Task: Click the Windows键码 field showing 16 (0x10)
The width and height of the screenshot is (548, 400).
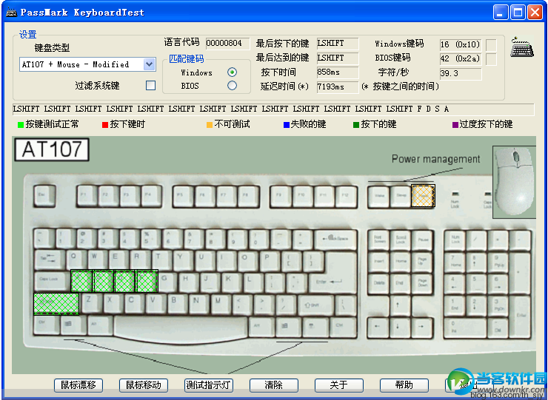Action: [461, 44]
